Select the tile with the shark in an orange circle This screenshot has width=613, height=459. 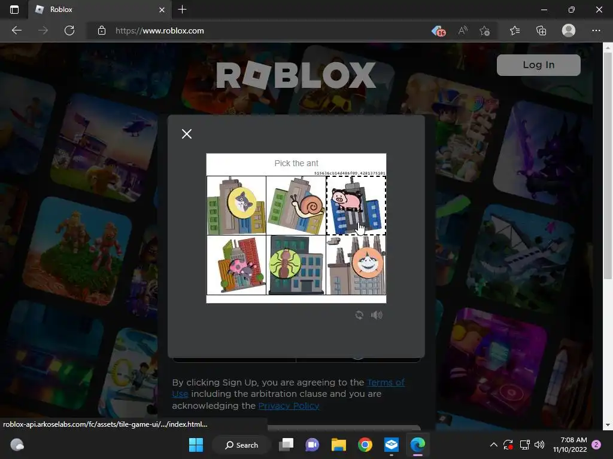pyautogui.click(x=356, y=265)
